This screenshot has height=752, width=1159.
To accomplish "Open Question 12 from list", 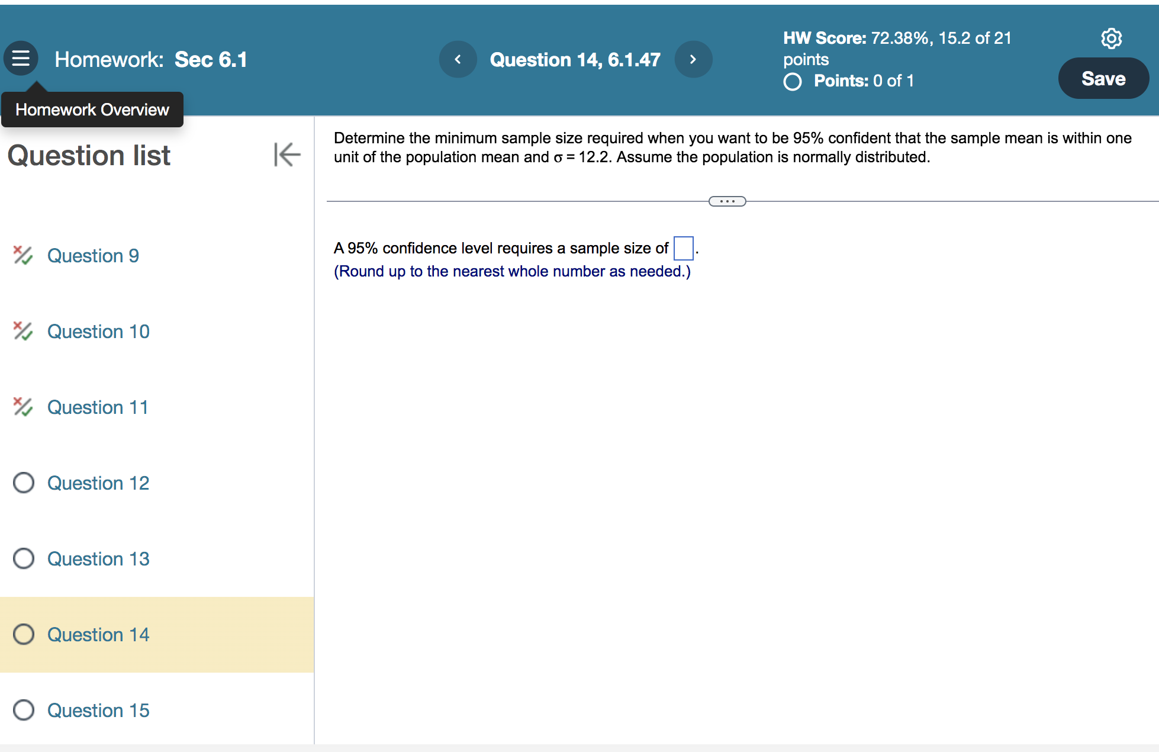I will point(98,483).
